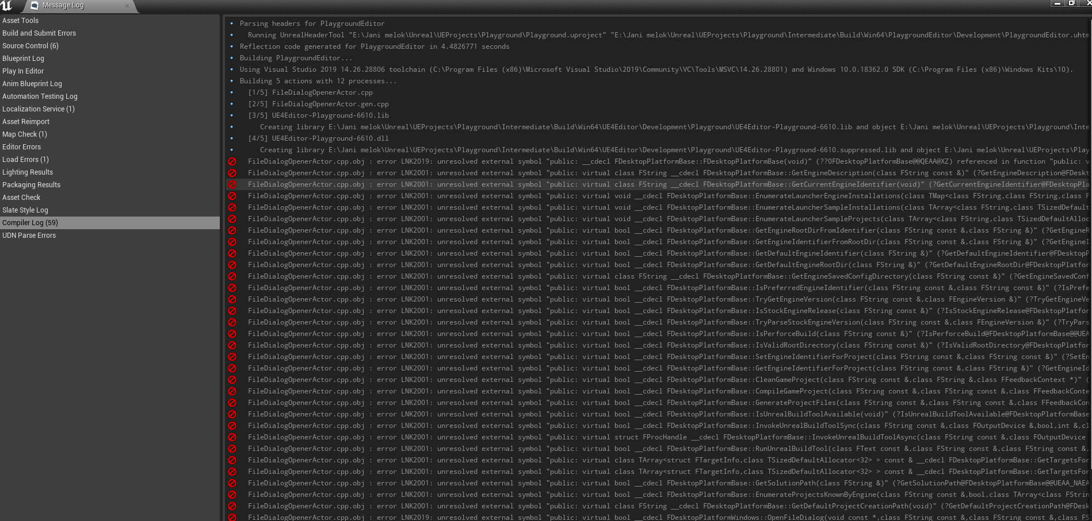Click error icon beside the GetEngineDescription error

coord(232,173)
